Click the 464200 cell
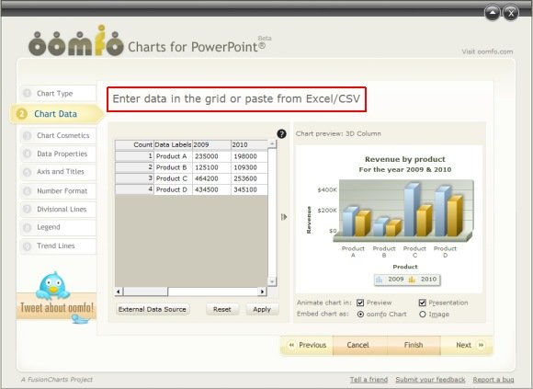 211,178
